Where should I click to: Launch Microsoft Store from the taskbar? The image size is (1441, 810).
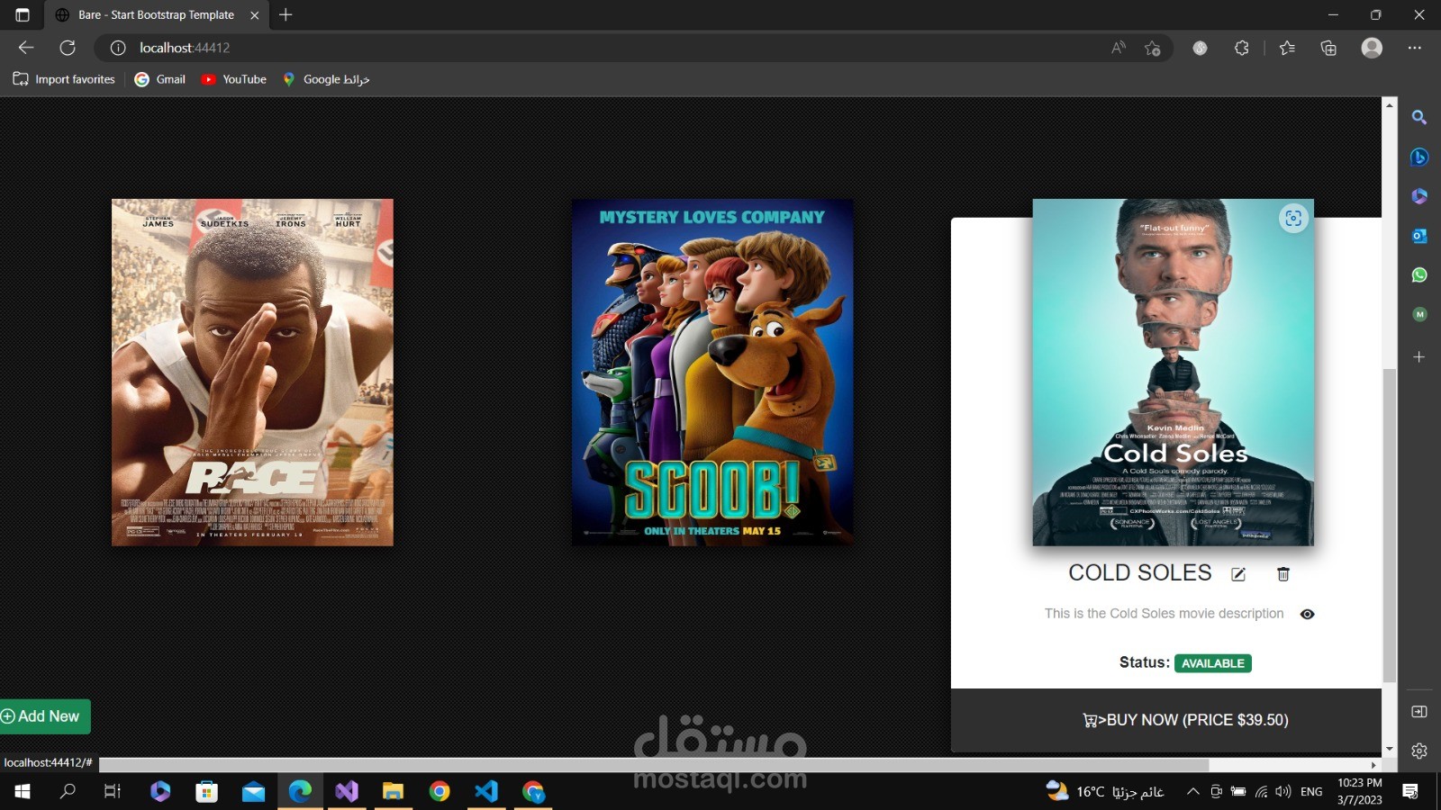(x=207, y=791)
